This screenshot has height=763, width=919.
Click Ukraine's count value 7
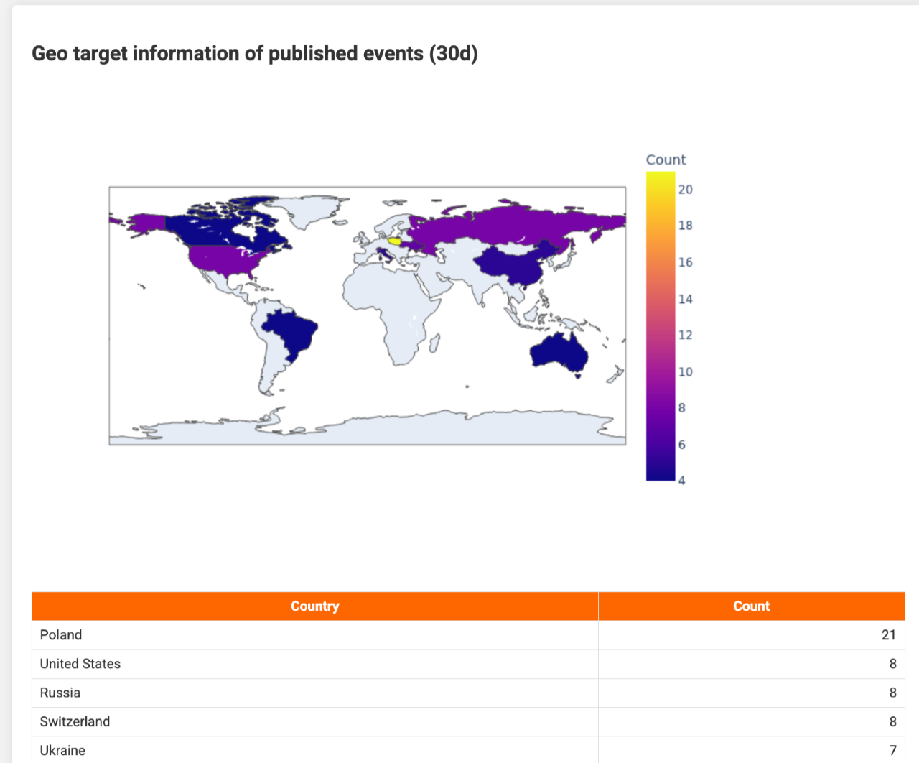[x=893, y=750]
